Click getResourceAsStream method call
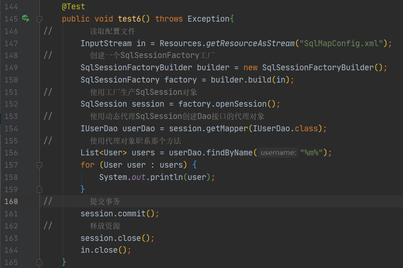This screenshot has height=268, width=403. [250, 43]
